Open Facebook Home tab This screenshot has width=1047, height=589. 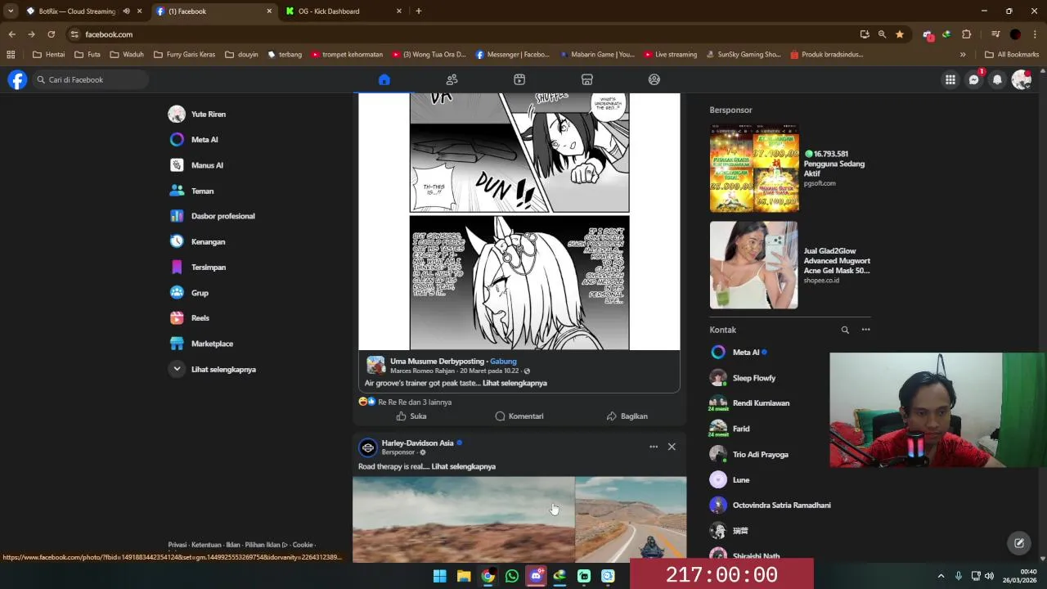click(x=384, y=79)
